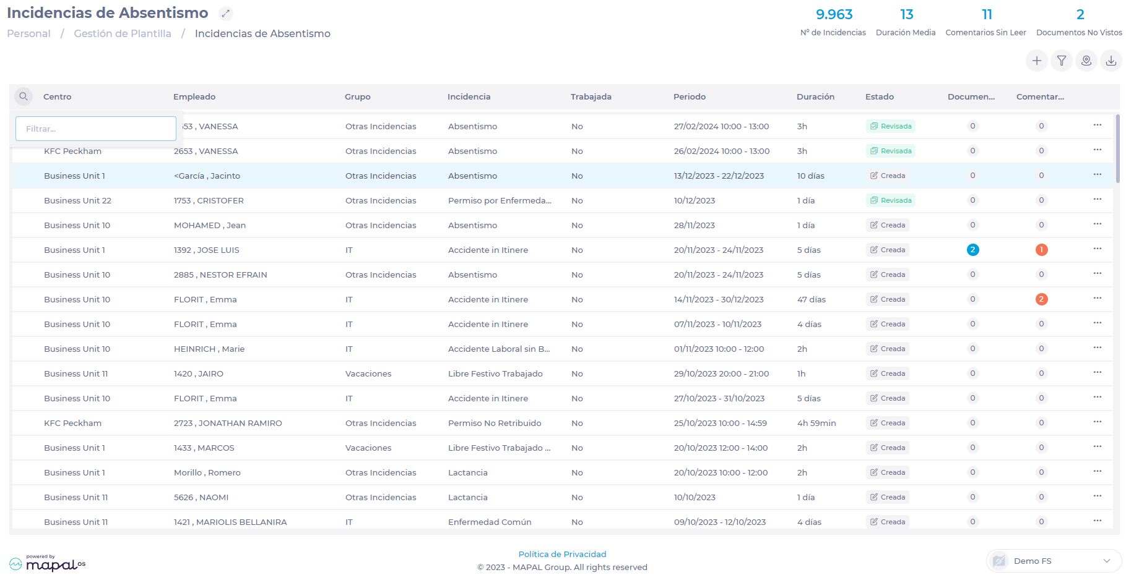Open row menu for 2885, NESTOR EFRAIN
The width and height of the screenshot is (1126, 575).
pos(1098,274)
